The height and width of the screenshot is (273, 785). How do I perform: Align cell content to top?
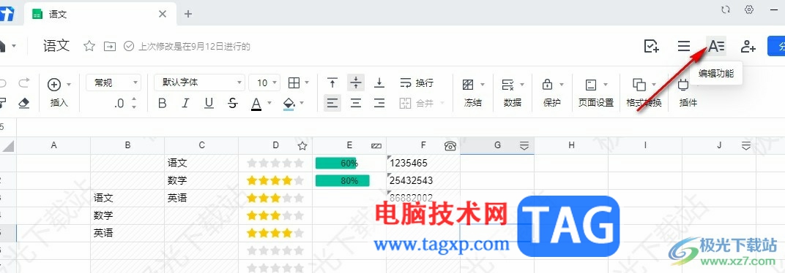point(332,82)
